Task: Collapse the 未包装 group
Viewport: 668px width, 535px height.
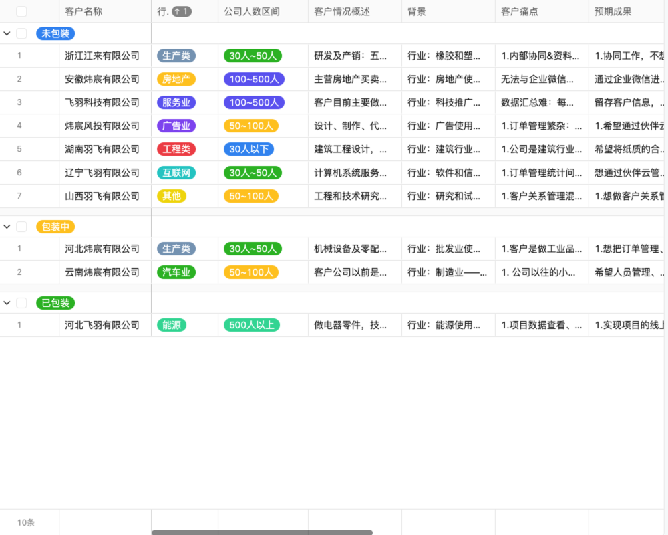Action: point(7,33)
